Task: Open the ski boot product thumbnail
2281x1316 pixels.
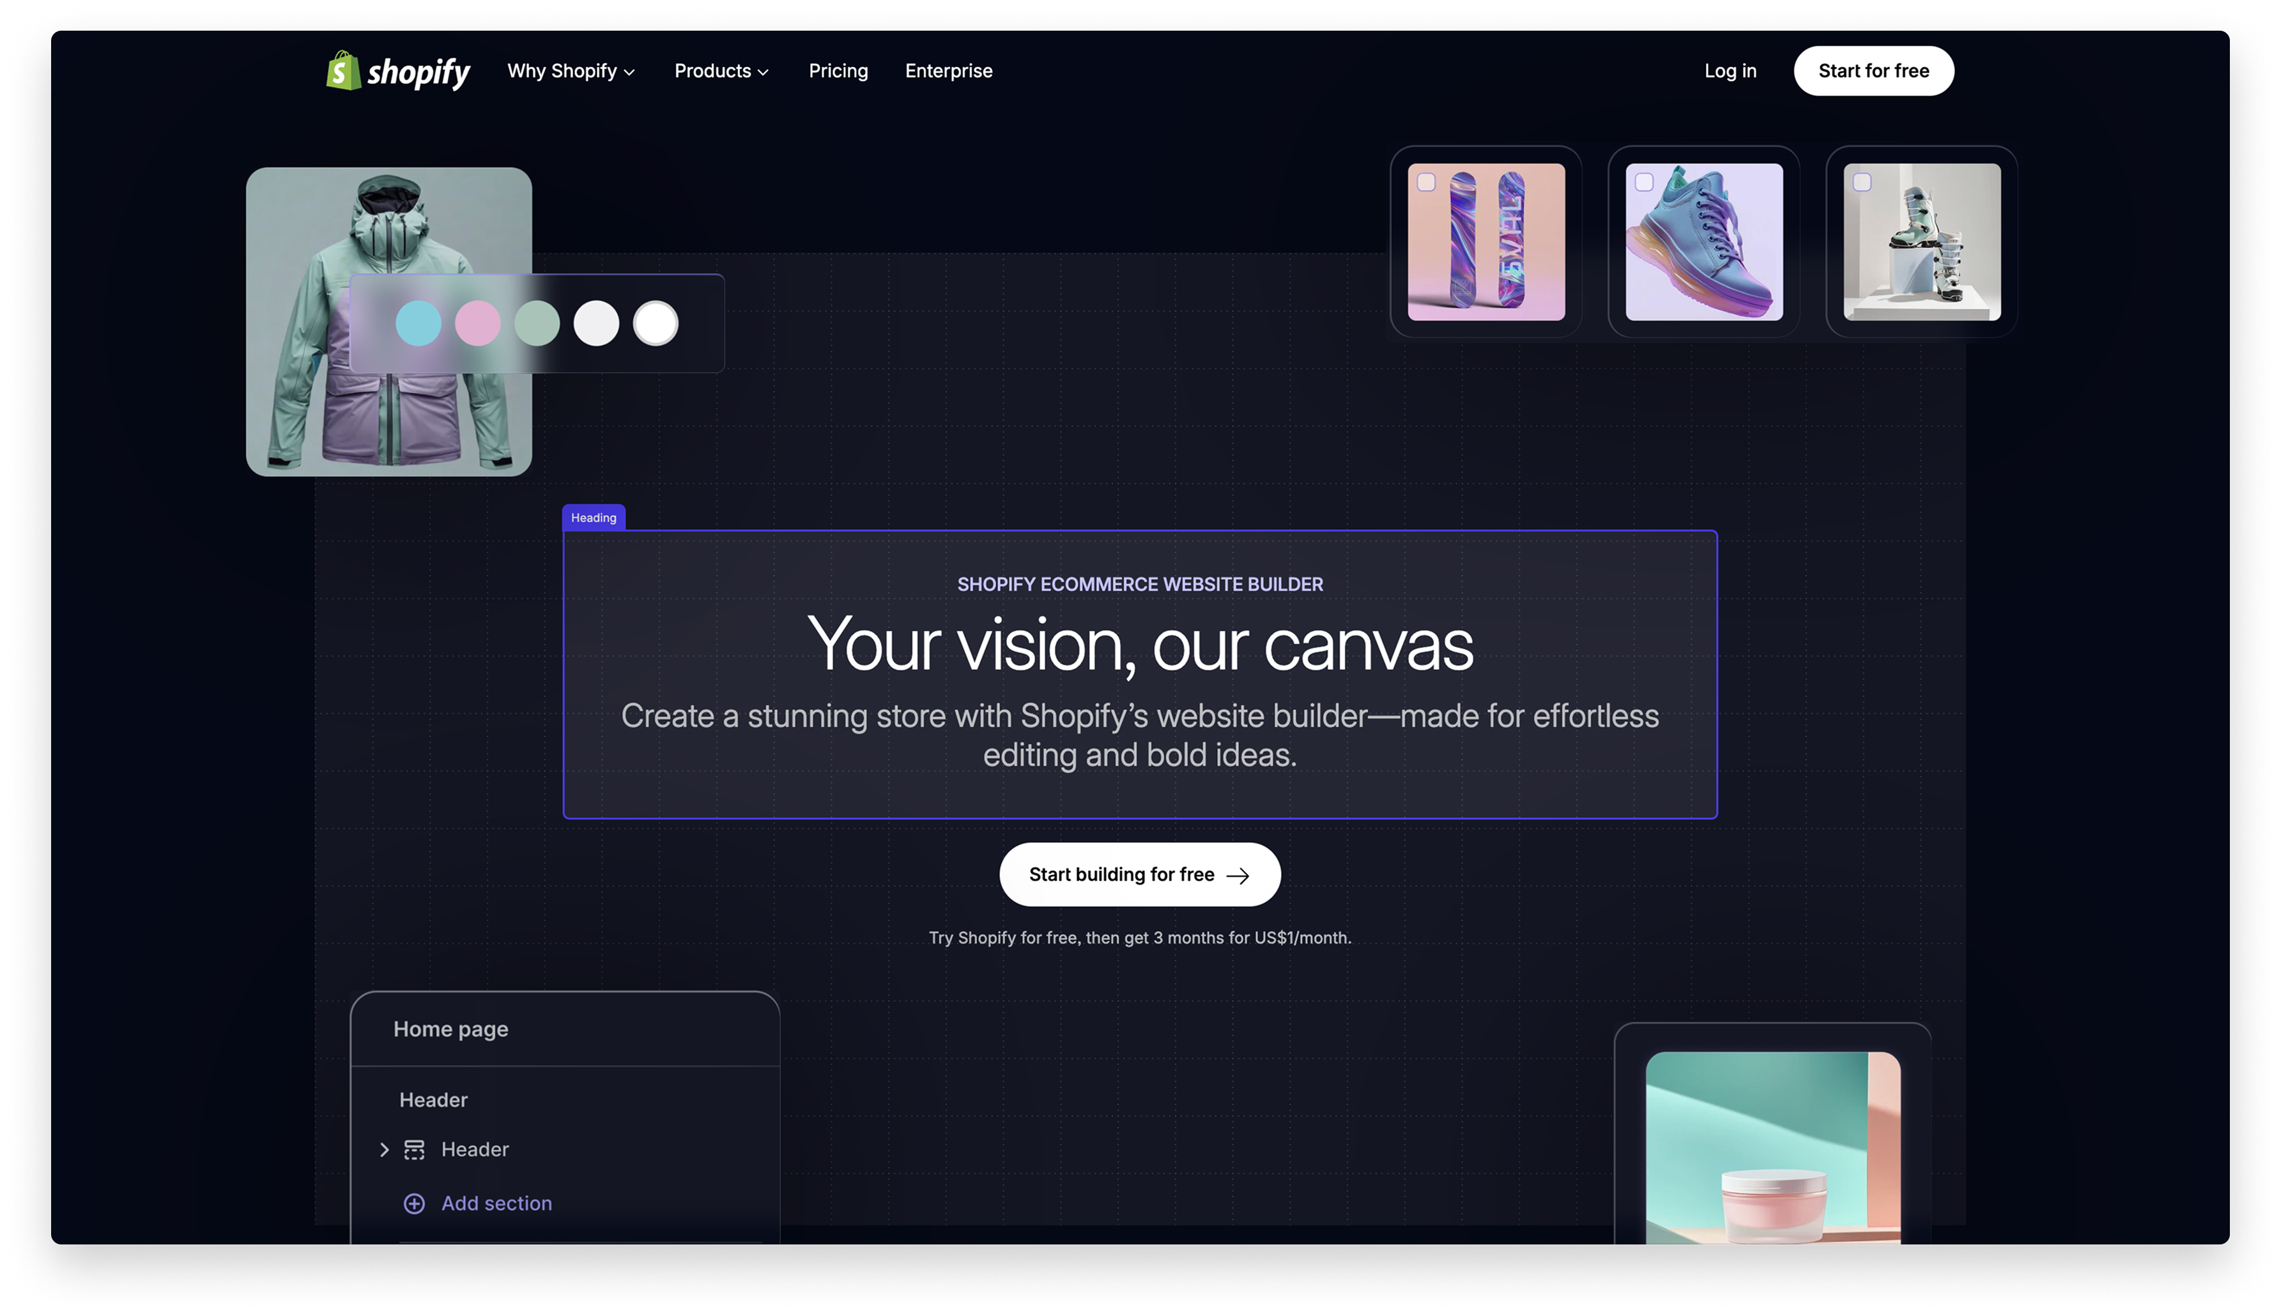Action: pyautogui.click(x=1921, y=241)
